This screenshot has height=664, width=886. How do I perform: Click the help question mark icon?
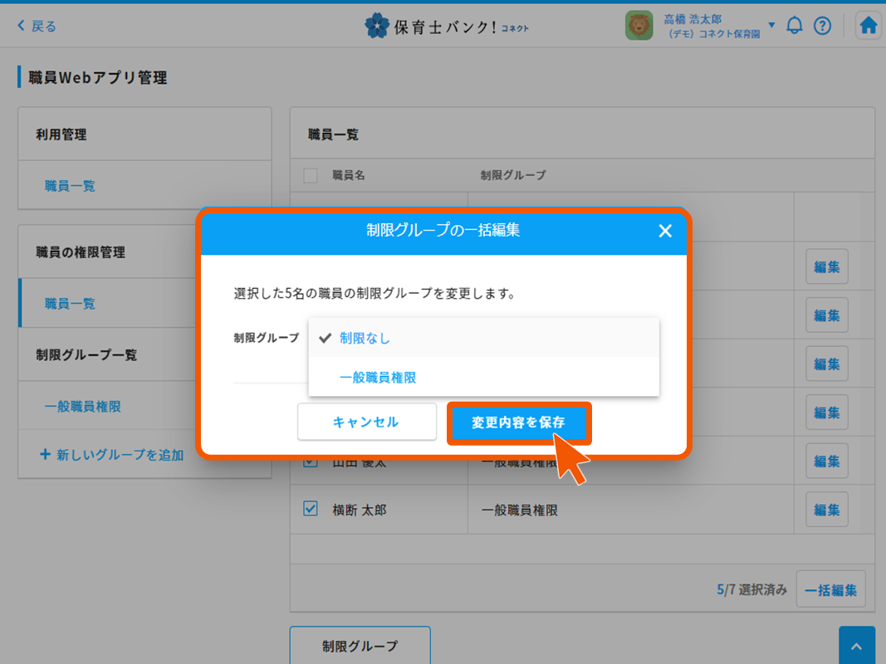point(822,26)
